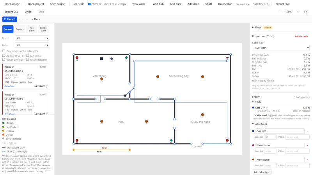Image resolution: width=312 pixels, height=175 pixels.
Task: Enable Only models with a listed price
Action: coord(4,51)
